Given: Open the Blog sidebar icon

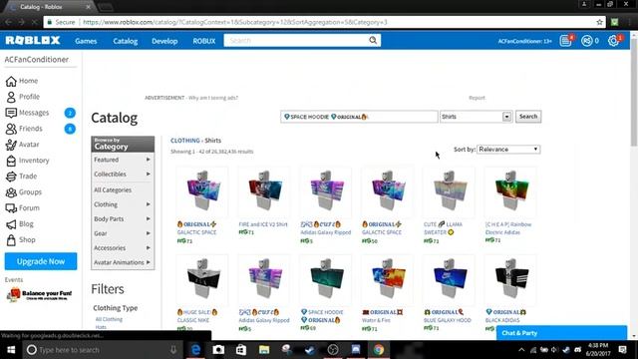Looking at the screenshot, I should click(11, 223).
